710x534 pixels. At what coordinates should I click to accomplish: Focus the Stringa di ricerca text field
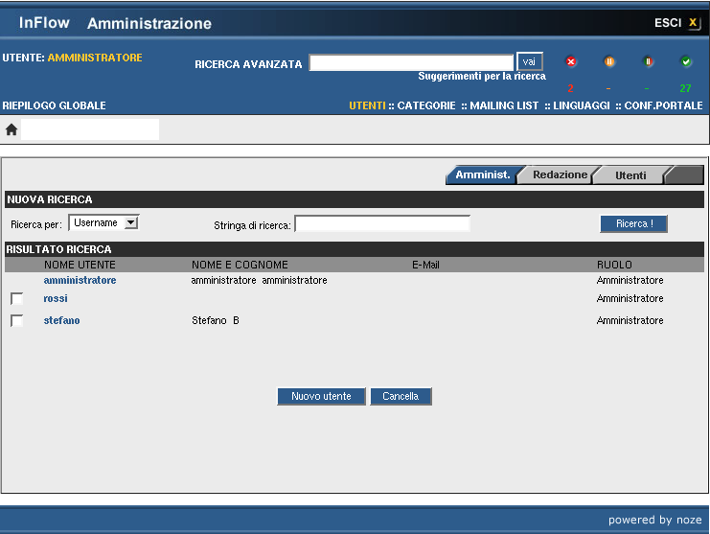(x=382, y=224)
